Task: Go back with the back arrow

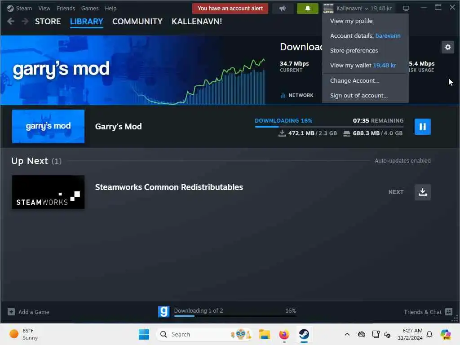Action: tap(11, 22)
